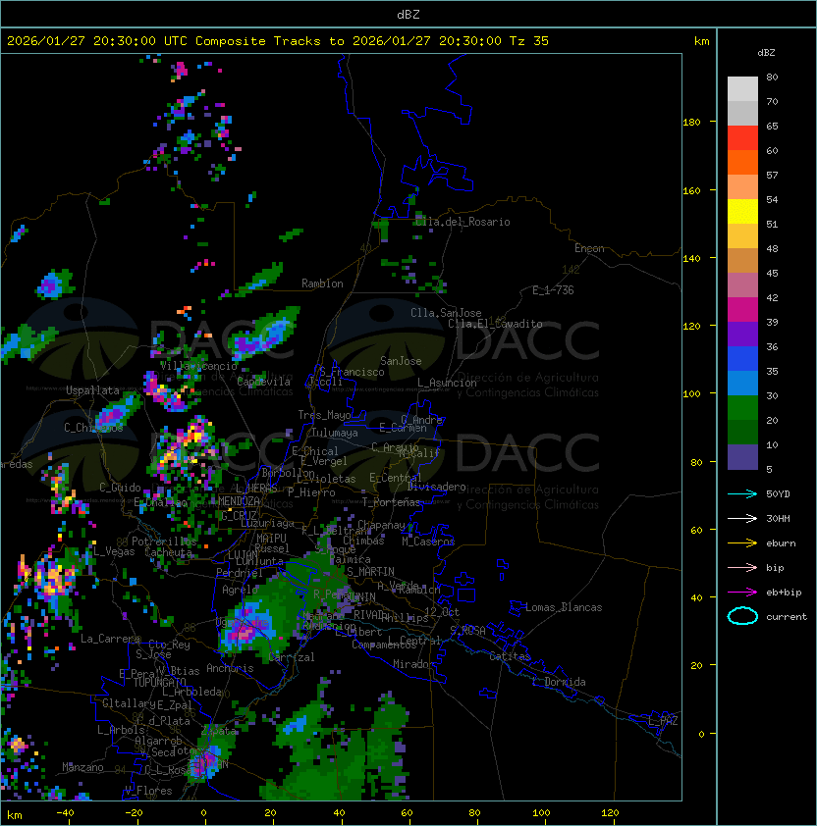Click the 'Tres_Mayo' map label

pyautogui.click(x=324, y=415)
